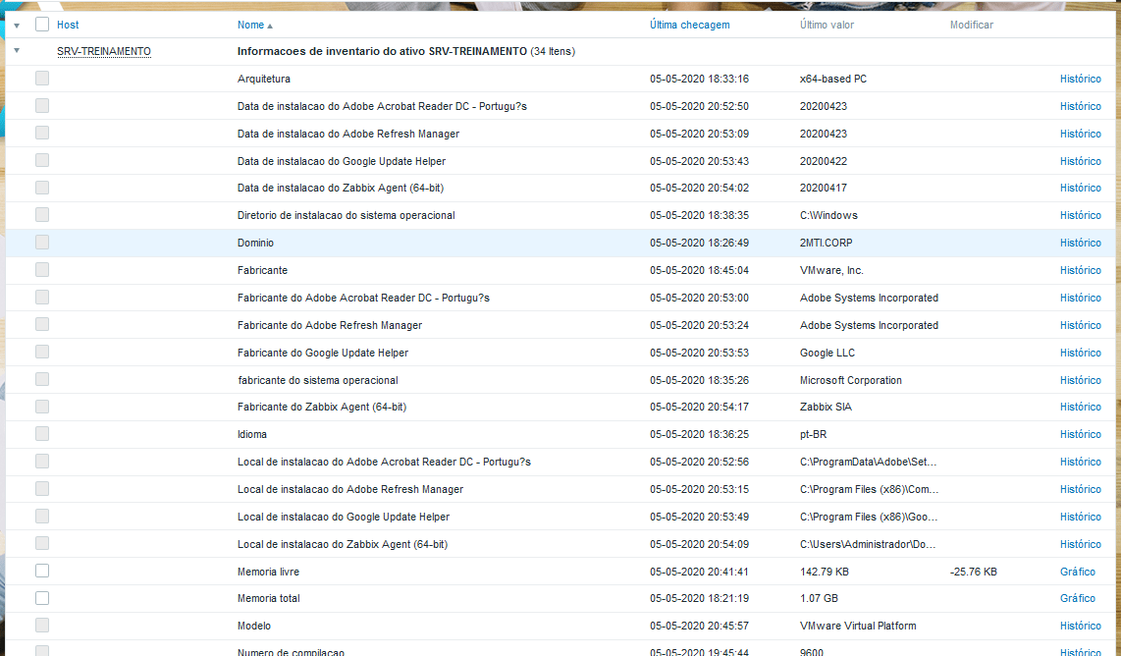The image size is (1121, 656).
Task: Collapse all hosts with header arrow
Action: pos(17,25)
